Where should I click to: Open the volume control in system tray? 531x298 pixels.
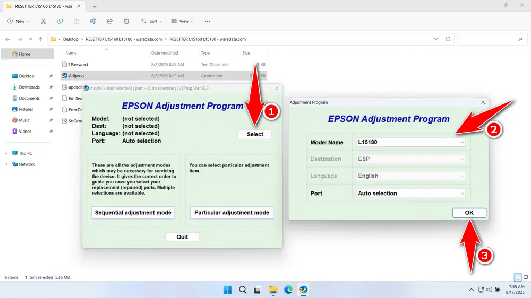point(490,290)
